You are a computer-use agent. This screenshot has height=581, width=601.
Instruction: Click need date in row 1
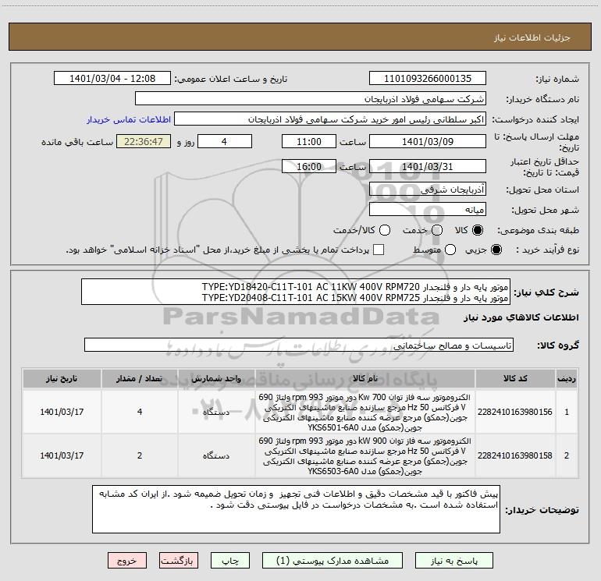click(x=62, y=412)
